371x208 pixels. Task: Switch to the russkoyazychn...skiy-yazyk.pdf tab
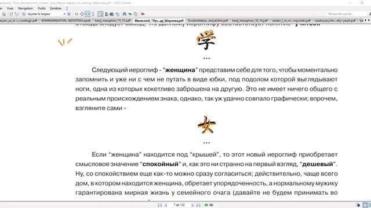pyautogui.click(x=335, y=21)
